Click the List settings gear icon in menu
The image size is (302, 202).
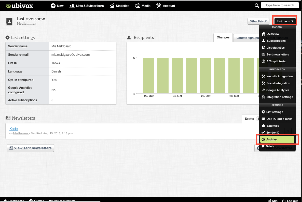263,112
